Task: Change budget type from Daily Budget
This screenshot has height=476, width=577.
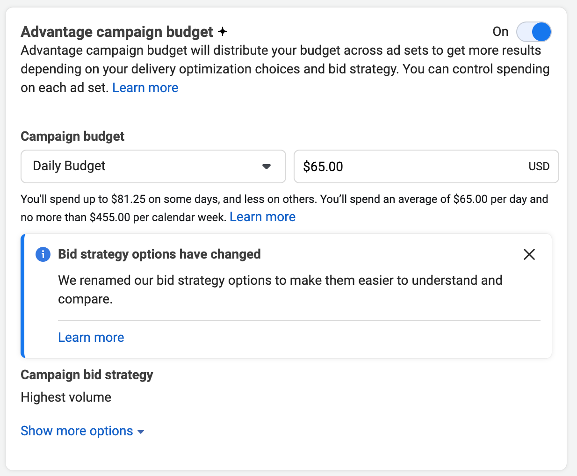Action: (x=153, y=166)
